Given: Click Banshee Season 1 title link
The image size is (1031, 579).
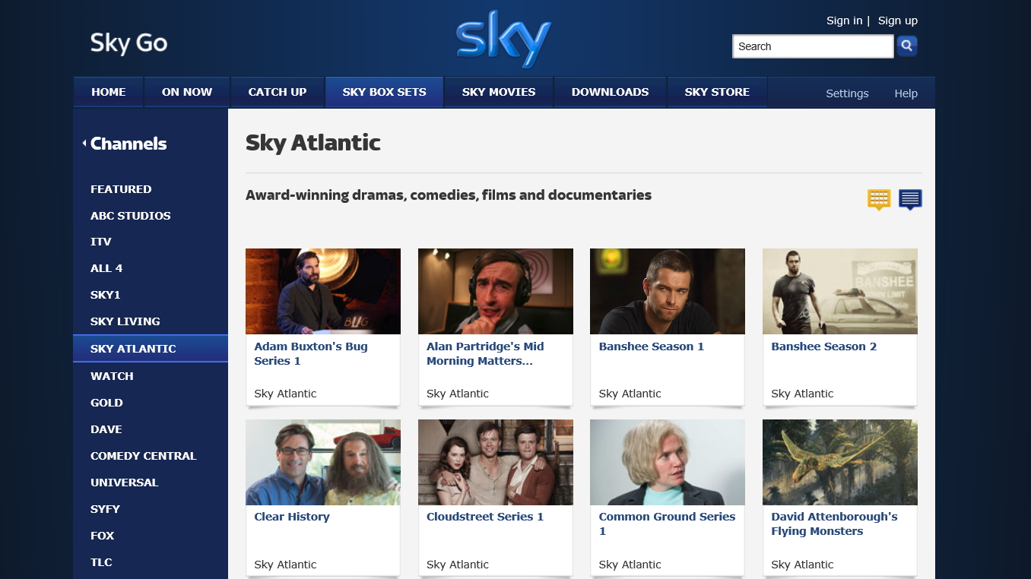Looking at the screenshot, I should pyautogui.click(x=652, y=346).
